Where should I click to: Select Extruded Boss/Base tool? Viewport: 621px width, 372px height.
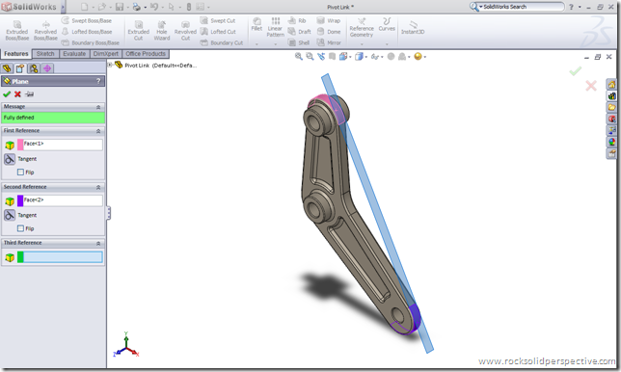(x=17, y=31)
